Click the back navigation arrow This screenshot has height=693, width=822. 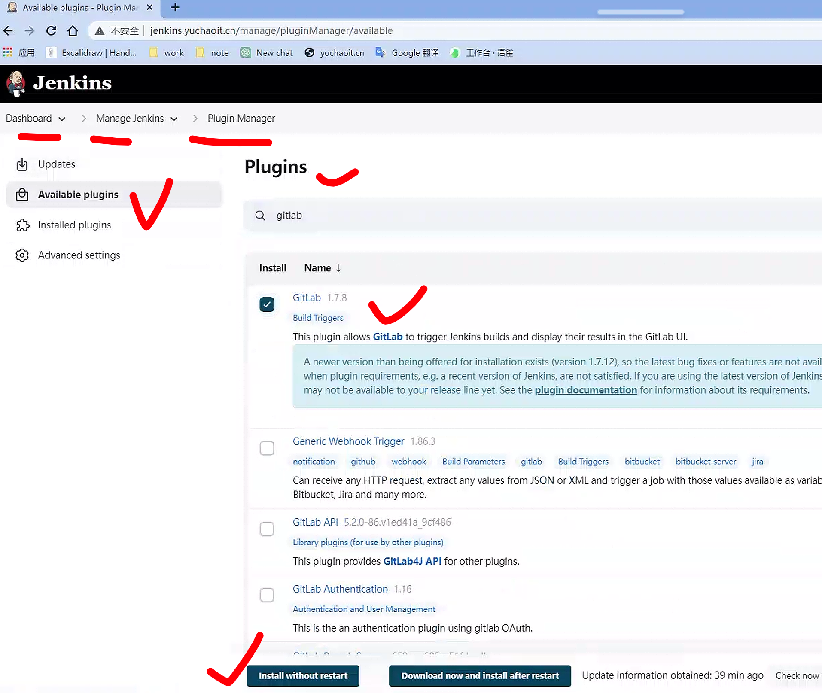pos(8,31)
